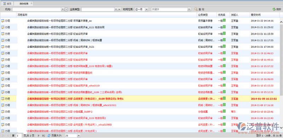The width and height of the screenshot is (283, 138).
Task: Jump to last page arrow in pager
Action: pos(43,136)
